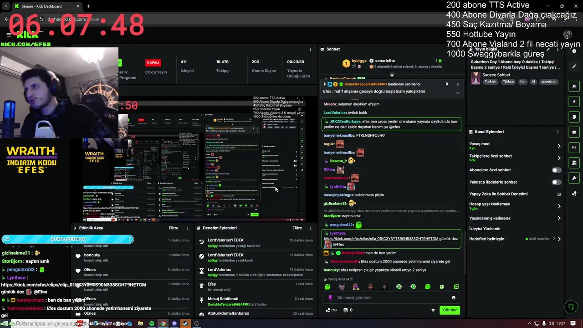
Task: Open the hamburger menu under the address bar
Action: (x=9, y=35)
